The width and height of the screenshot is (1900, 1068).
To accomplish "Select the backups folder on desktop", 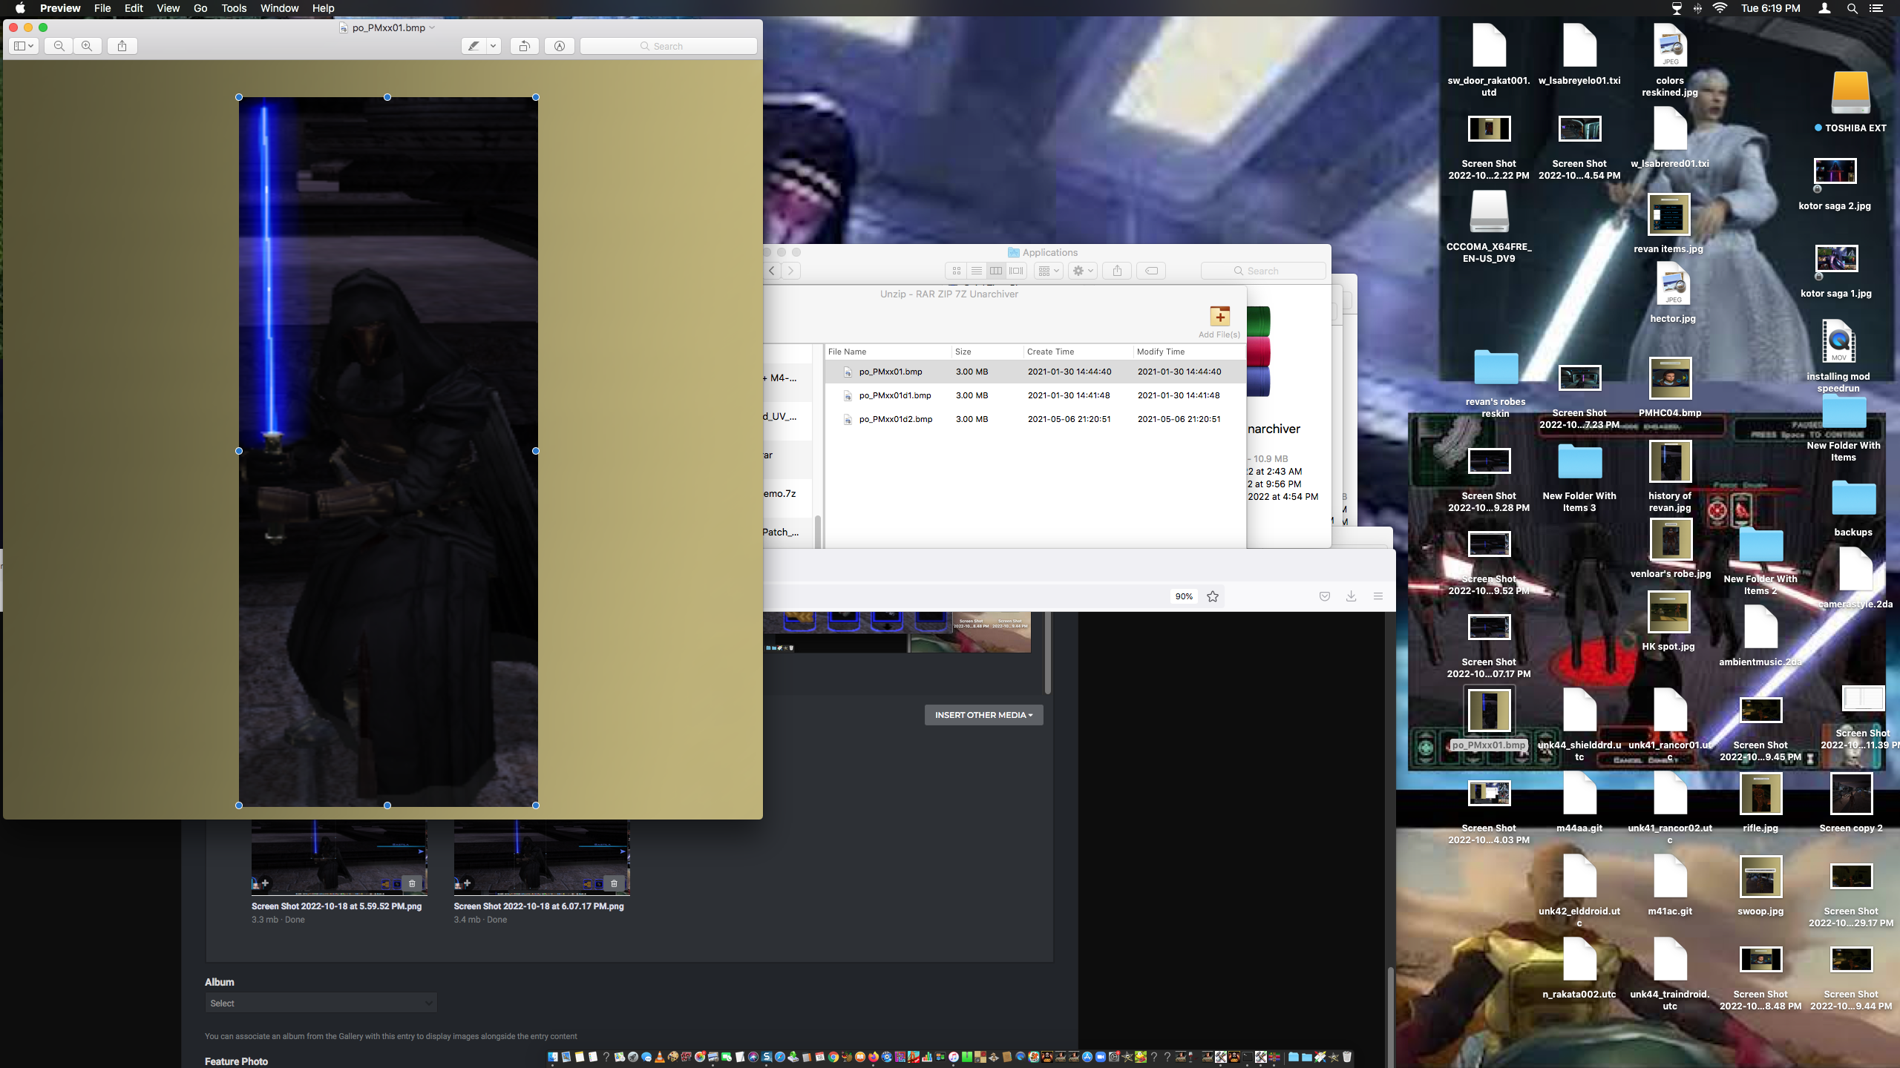I will [x=1853, y=508].
